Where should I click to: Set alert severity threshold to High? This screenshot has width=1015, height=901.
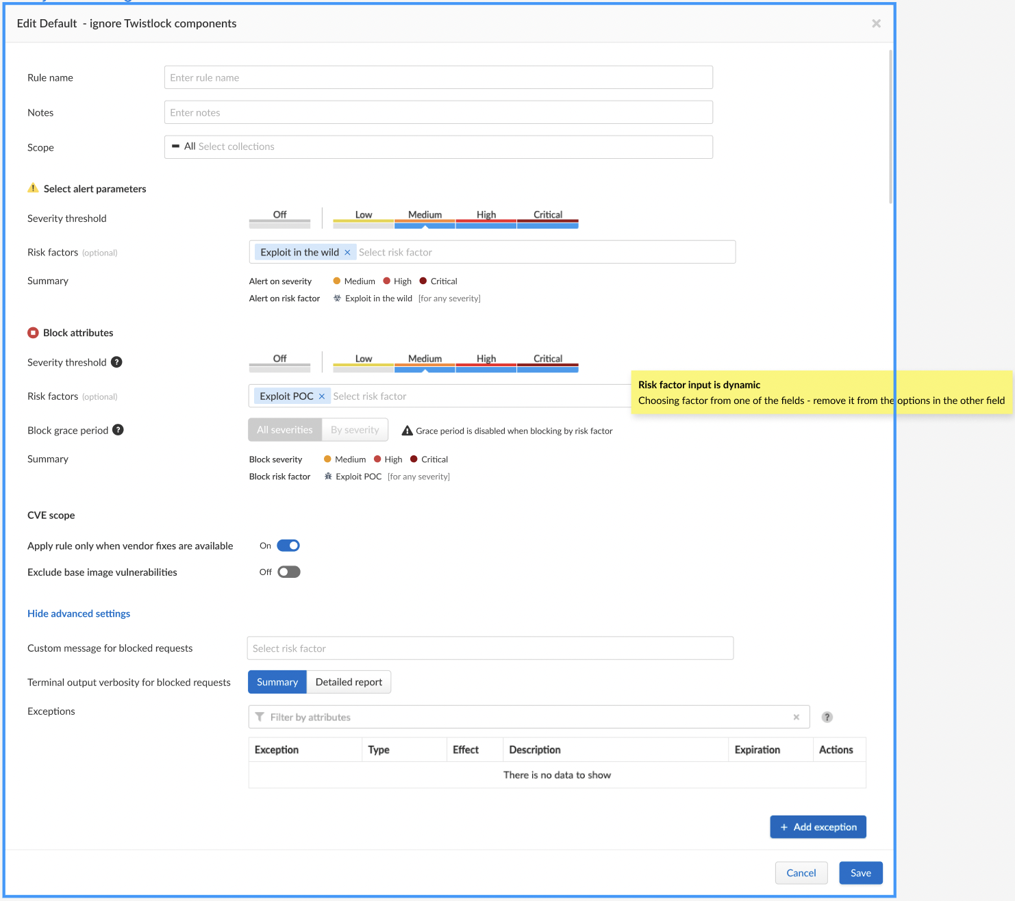click(486, 218)
